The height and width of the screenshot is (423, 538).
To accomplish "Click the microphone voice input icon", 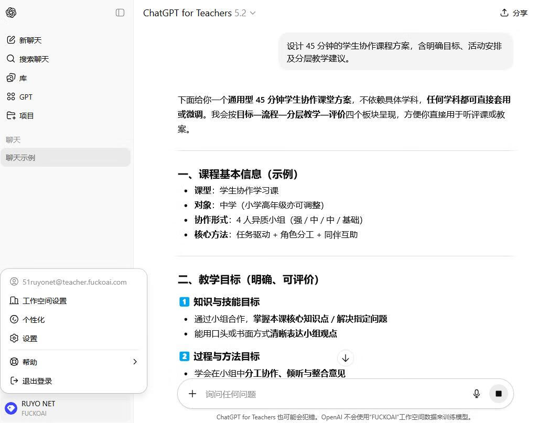I will [x=476, y=394].
